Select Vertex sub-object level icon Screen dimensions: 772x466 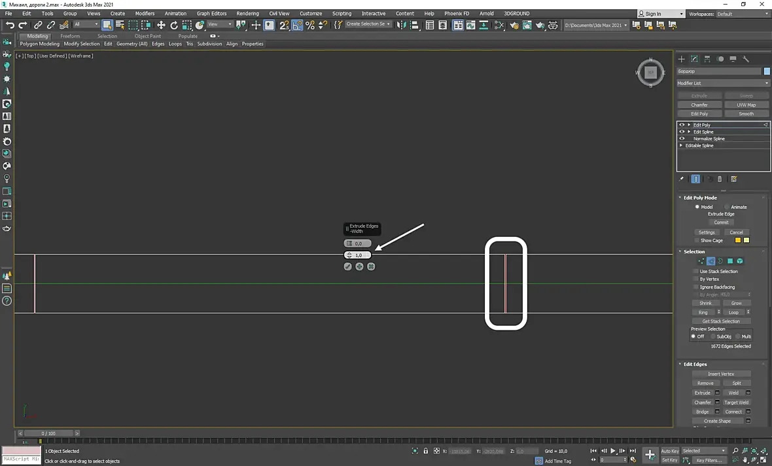tap(701, 261)
